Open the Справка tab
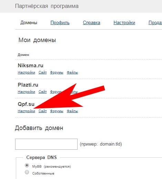Viewport: 162px width, 179px height. pyautogui.click(x=91, y=23)
